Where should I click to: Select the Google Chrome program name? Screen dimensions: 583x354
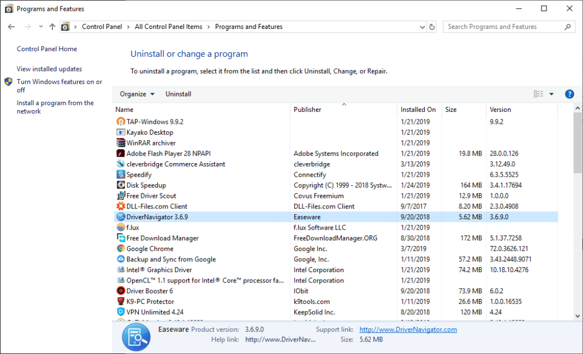point(150,249)
